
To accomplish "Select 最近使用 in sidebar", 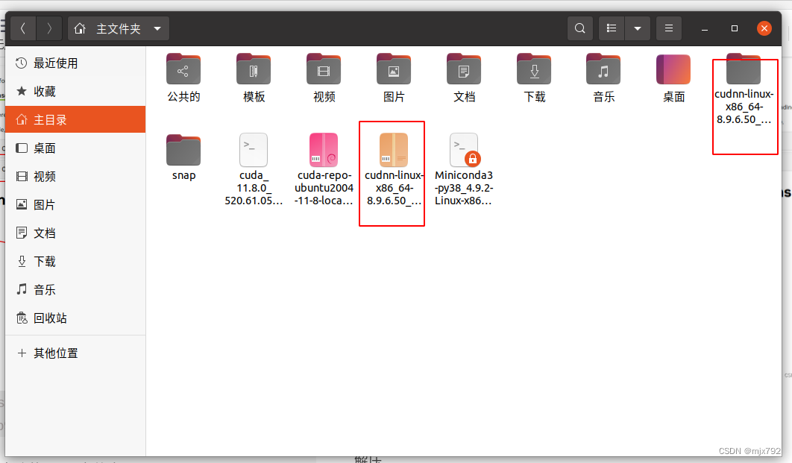I will point(76,63).
